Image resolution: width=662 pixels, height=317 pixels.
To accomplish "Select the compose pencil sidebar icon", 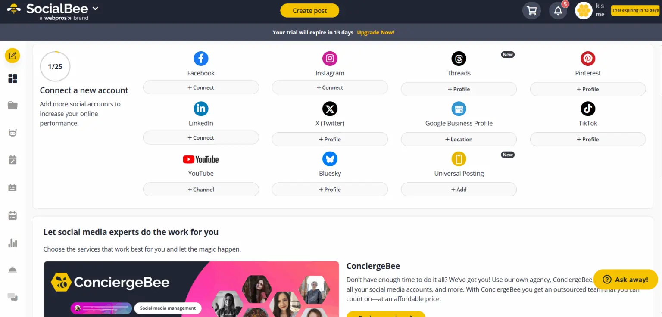I will coord(12,56).
